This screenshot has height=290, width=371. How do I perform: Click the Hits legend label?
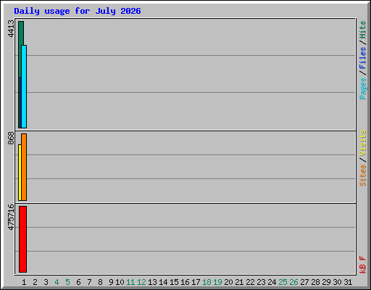click(362, 30)
